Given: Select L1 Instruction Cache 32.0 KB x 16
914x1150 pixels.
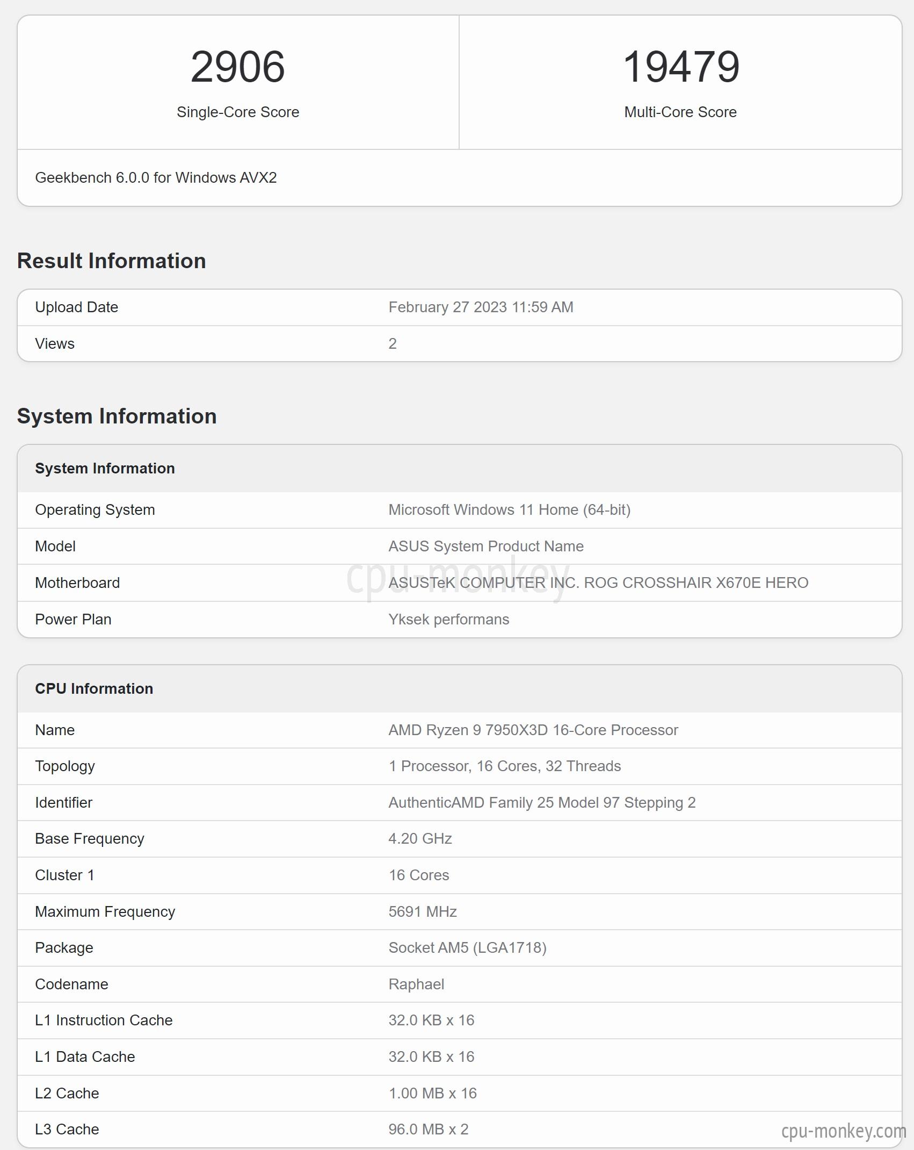Looking at the screenshot, I should click(x=432, y=1020).
